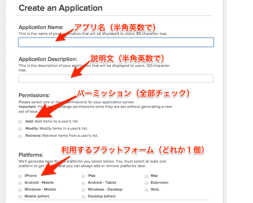Tick the Android - Mobile checkbox
This screenshot has height=203, width=253.
(20, 183)
